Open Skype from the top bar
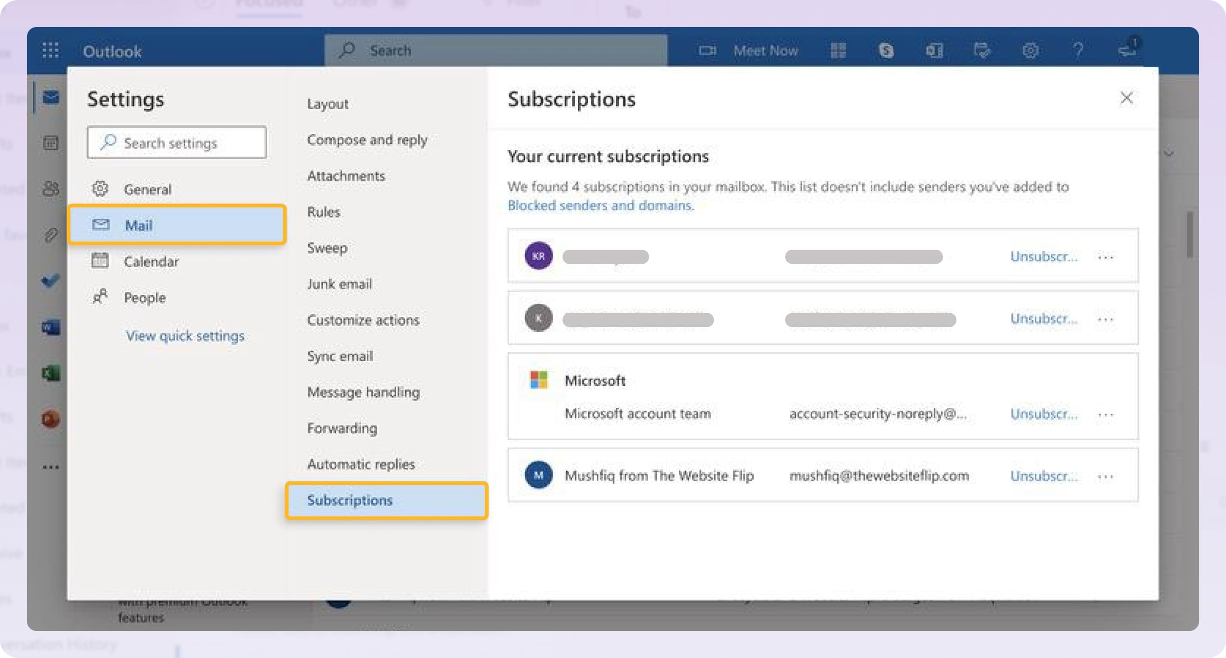The width and height of the screenshot is (1226, 658). [x=887, y=50]
